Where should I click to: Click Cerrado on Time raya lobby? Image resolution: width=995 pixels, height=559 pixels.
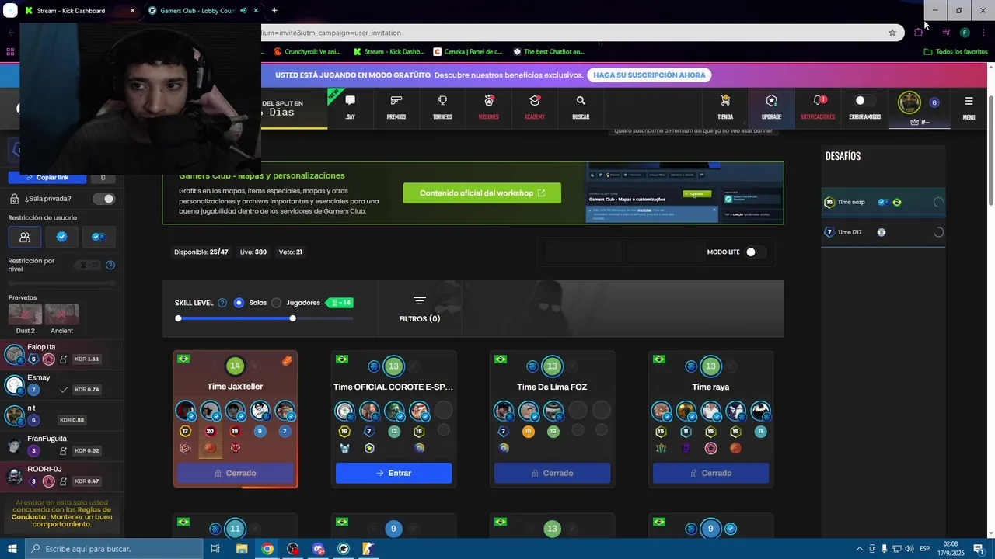coord(710,473)
